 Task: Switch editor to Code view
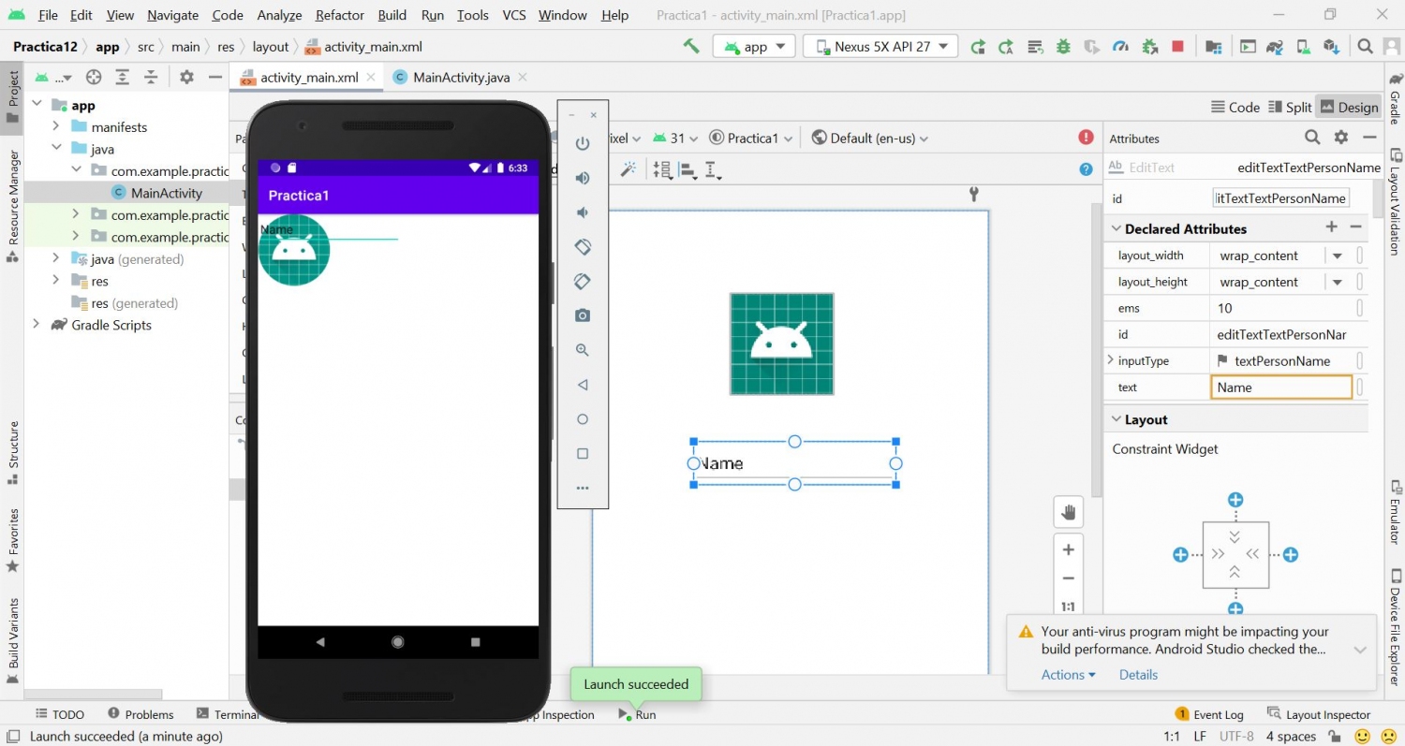[x=1235, y=107]
